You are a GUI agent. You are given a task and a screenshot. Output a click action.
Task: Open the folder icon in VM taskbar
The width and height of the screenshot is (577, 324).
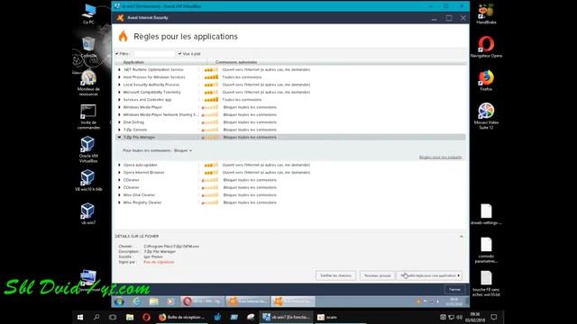click(154, 301)
